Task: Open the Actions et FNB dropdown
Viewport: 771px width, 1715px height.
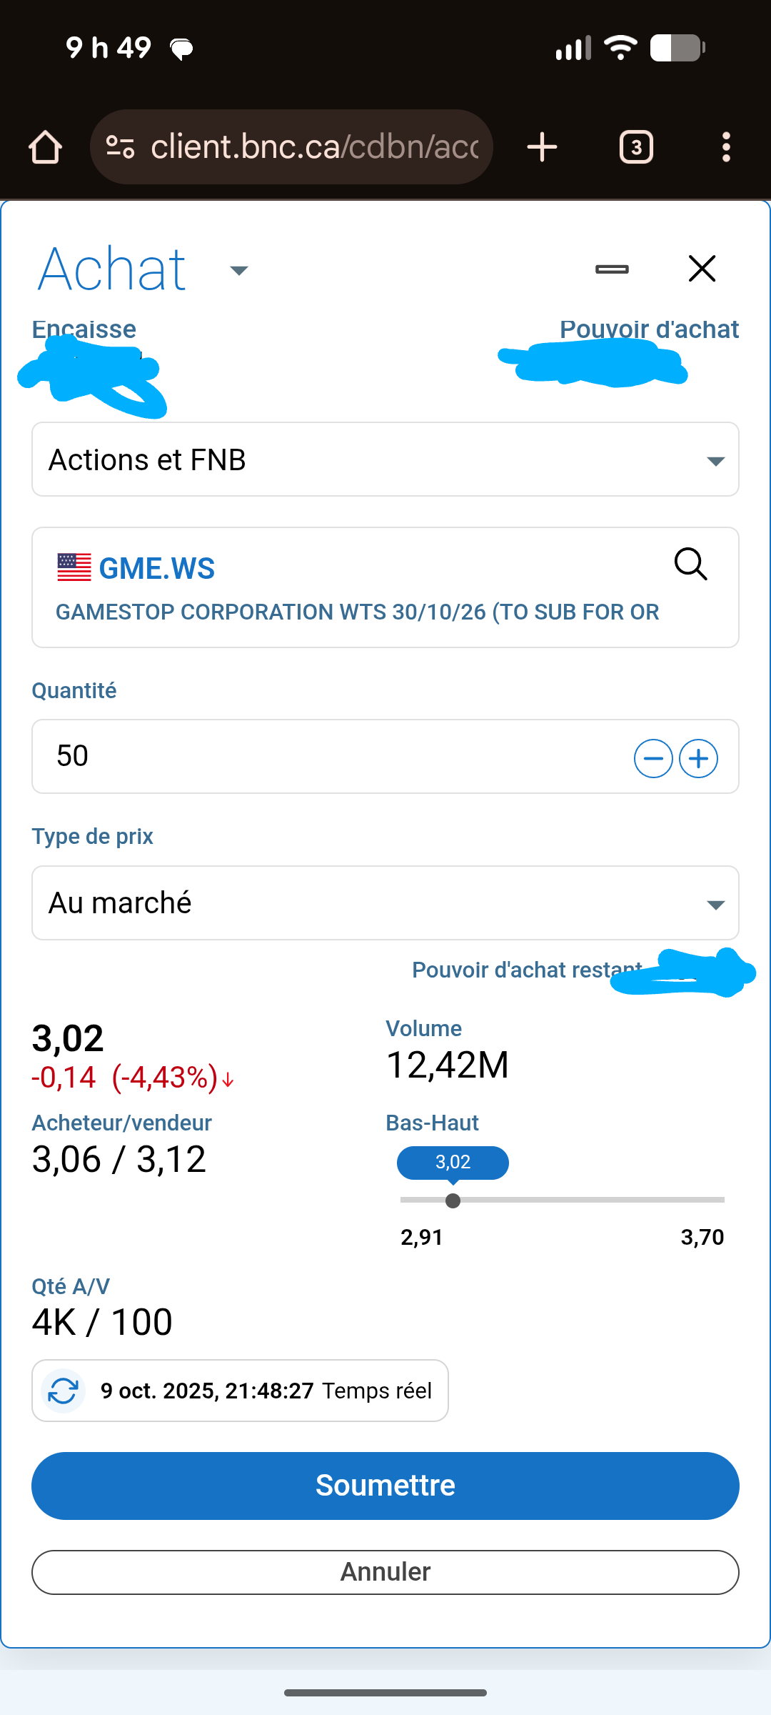Action: (385, 459)
